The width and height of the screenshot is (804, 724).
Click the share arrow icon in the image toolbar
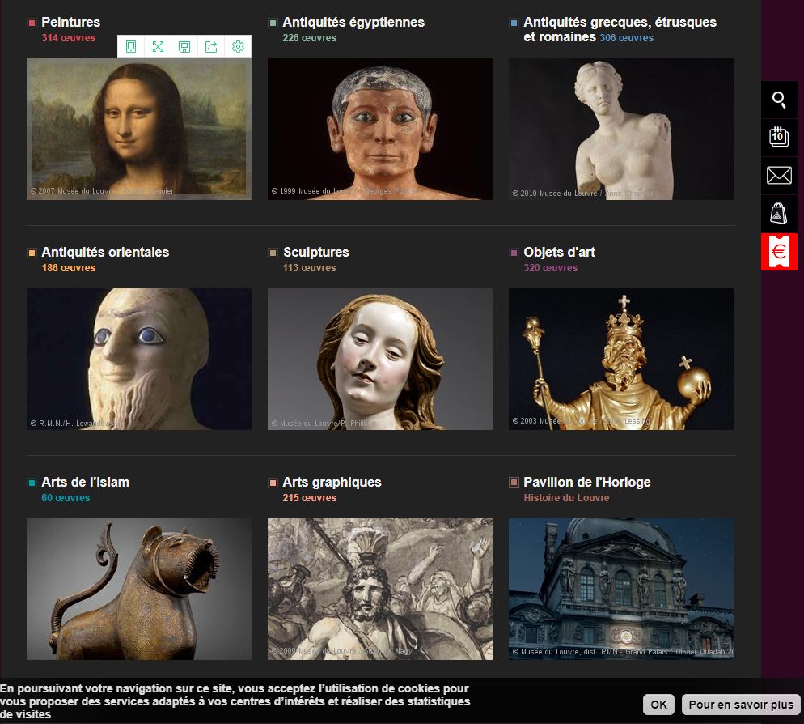[211, 47]
